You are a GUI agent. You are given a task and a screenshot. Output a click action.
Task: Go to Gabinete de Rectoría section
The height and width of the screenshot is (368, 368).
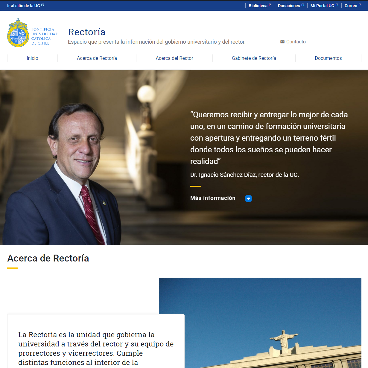point(254,58)
